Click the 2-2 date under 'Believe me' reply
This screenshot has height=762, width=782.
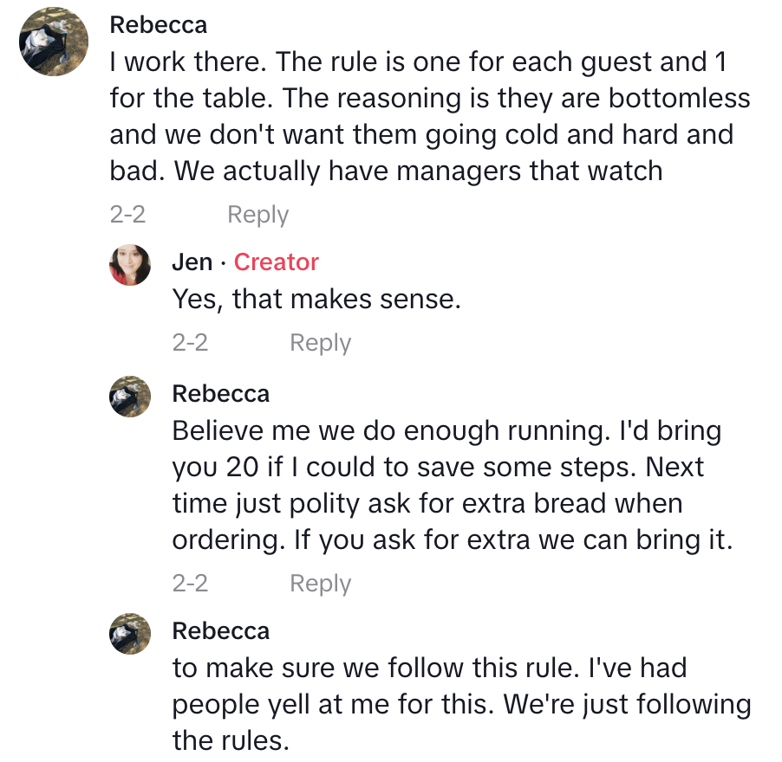click(190, 584)
